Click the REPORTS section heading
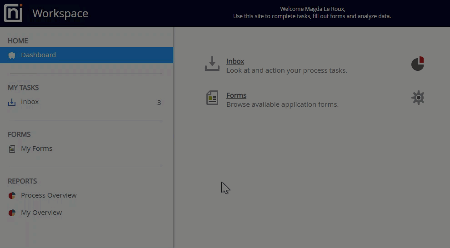The height and width of the screenshot is (248, 450). pyautogui.click(x=22, y=181)
